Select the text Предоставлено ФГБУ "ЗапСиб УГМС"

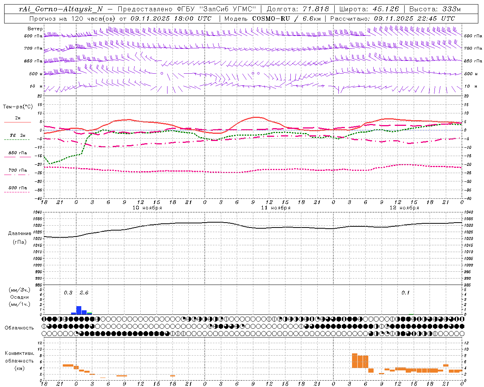click(x=187, y=9)
